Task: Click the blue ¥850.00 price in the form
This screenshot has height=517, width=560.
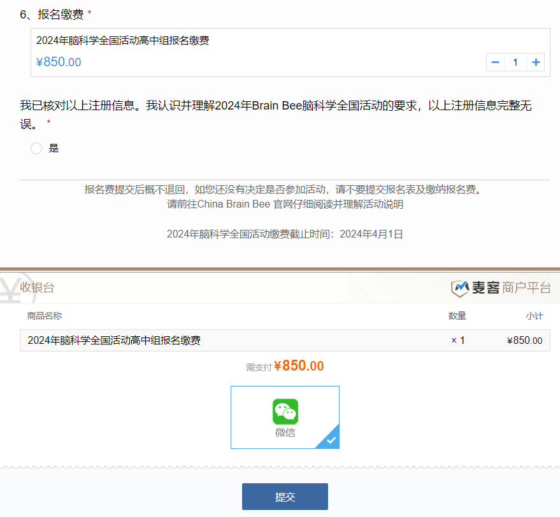Action: [59, 62]
